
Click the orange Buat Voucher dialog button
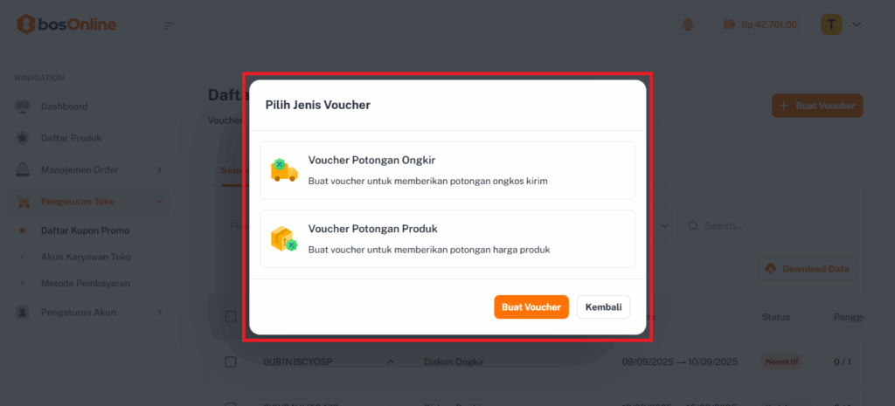tap(531, 306)
